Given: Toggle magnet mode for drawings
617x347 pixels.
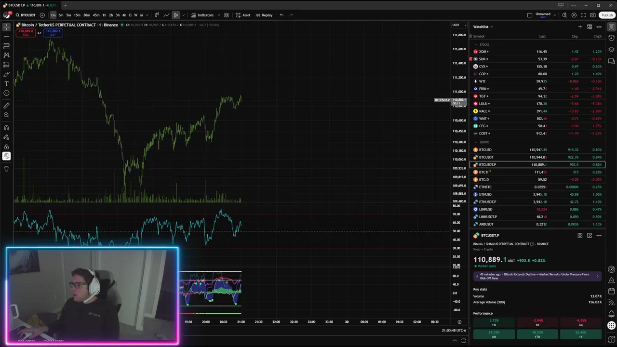Looking at the screenshot, I should [6, 128].
